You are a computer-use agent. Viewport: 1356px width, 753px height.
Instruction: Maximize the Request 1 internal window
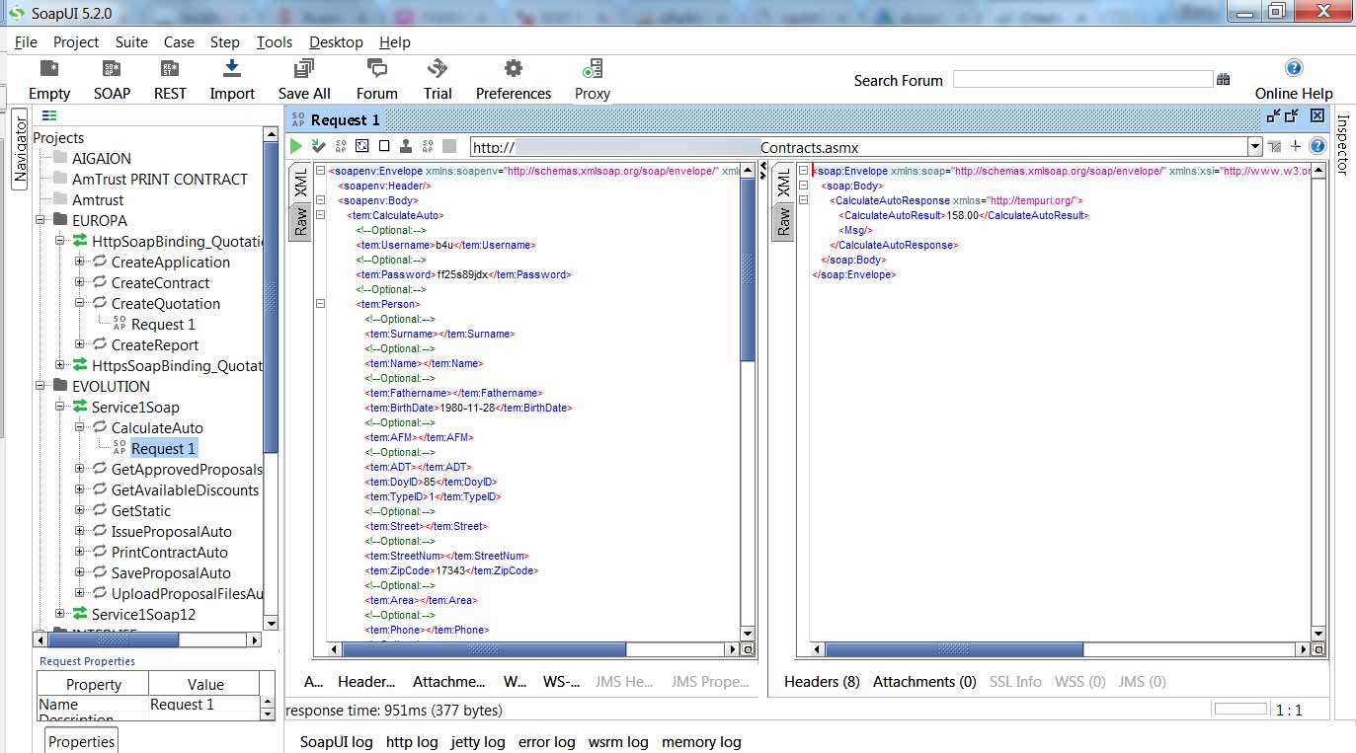tap(1294, 116)
